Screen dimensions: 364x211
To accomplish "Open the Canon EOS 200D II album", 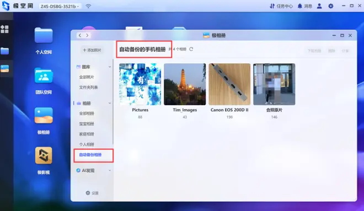I will [229, 84].
